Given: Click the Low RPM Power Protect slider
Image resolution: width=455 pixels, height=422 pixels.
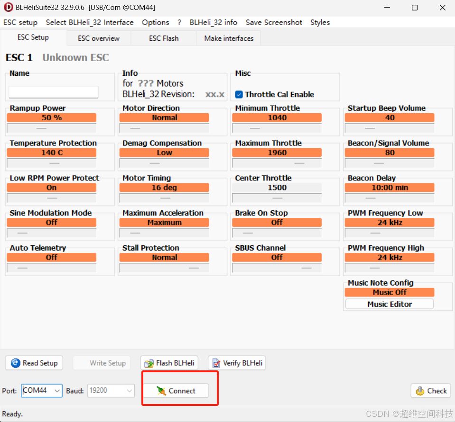Looking at the screenshot, I should coord(51,198).
